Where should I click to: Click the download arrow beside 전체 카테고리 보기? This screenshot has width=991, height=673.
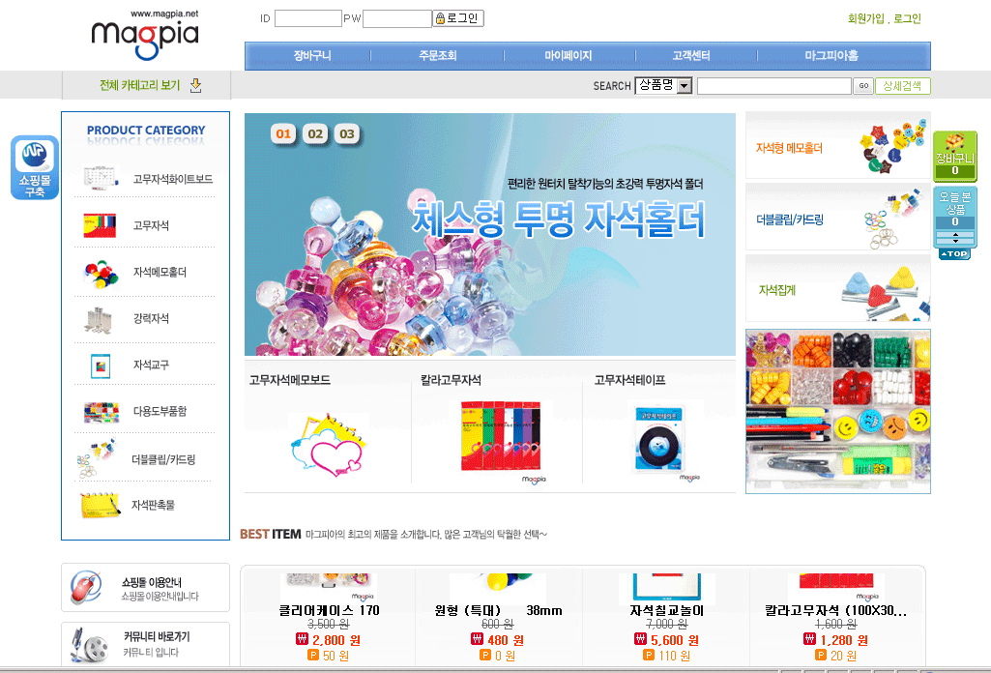(x=196, y=85)
